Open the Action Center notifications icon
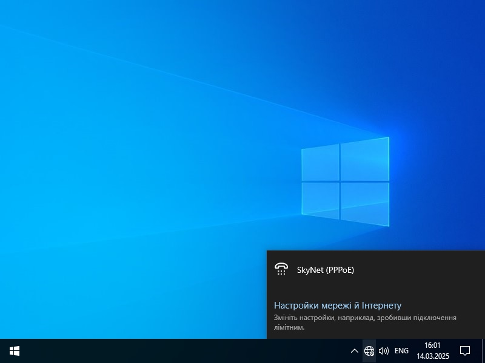The image size is (485, 363). [x=465, y=351]
